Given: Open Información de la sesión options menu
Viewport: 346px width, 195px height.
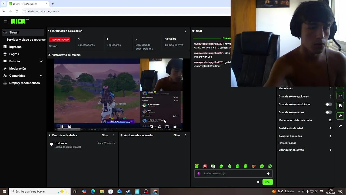Looking at the screenshot, I should (x=185, y=31).
